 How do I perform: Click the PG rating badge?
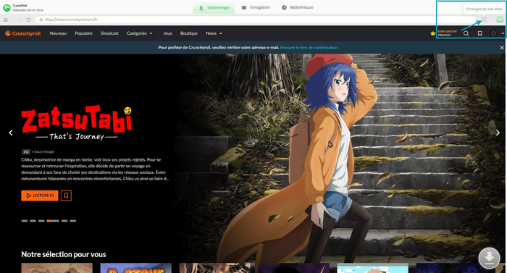(26, 151)
